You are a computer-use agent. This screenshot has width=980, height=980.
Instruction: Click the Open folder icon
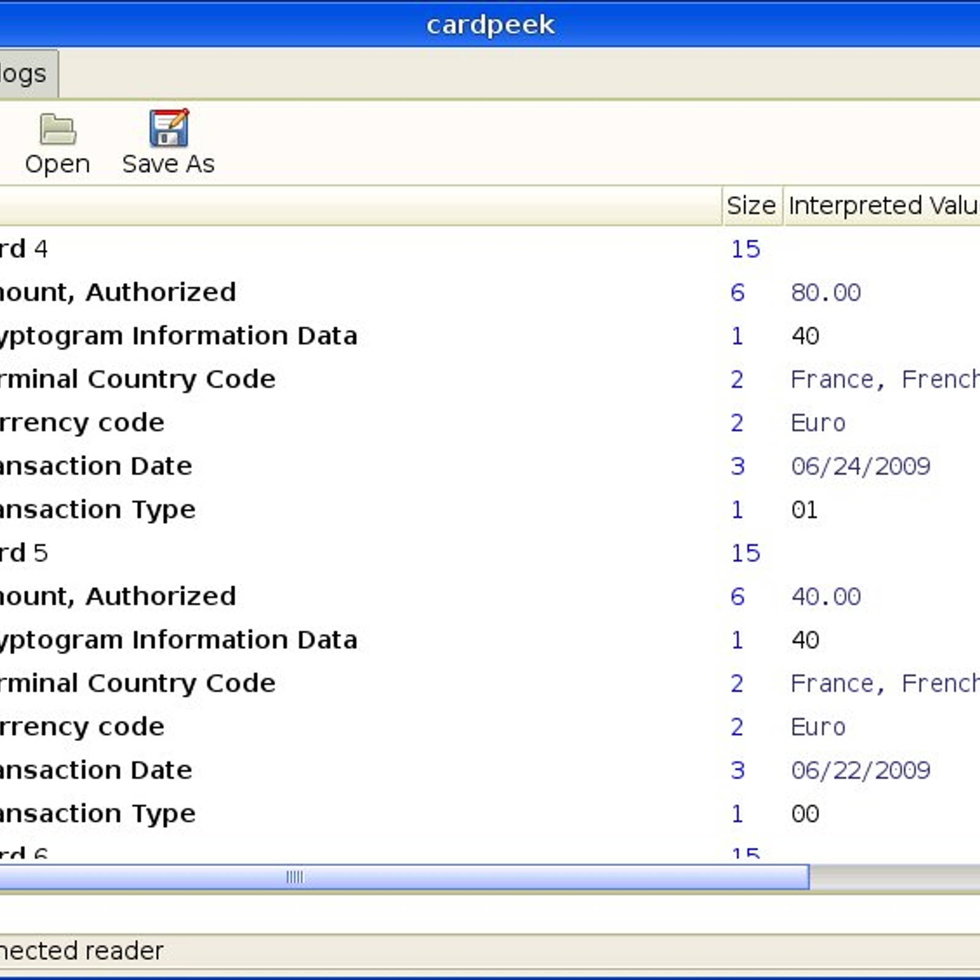point(58,129)
